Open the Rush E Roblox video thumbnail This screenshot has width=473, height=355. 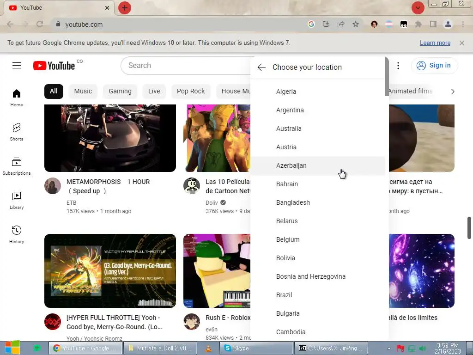(x=217, y=271)
